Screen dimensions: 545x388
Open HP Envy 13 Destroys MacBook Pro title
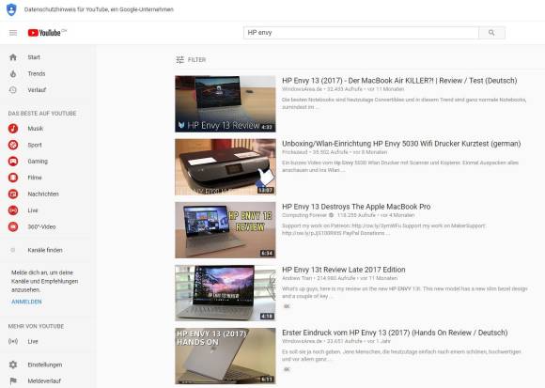coord(356,207)
